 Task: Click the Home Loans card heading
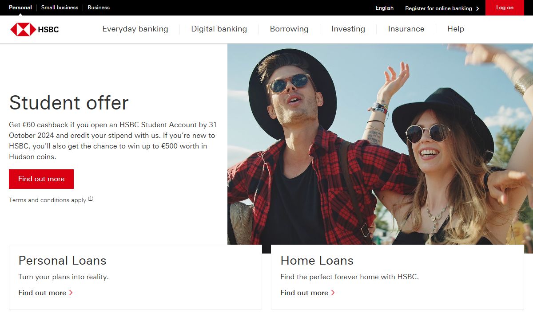coord(317,261)
